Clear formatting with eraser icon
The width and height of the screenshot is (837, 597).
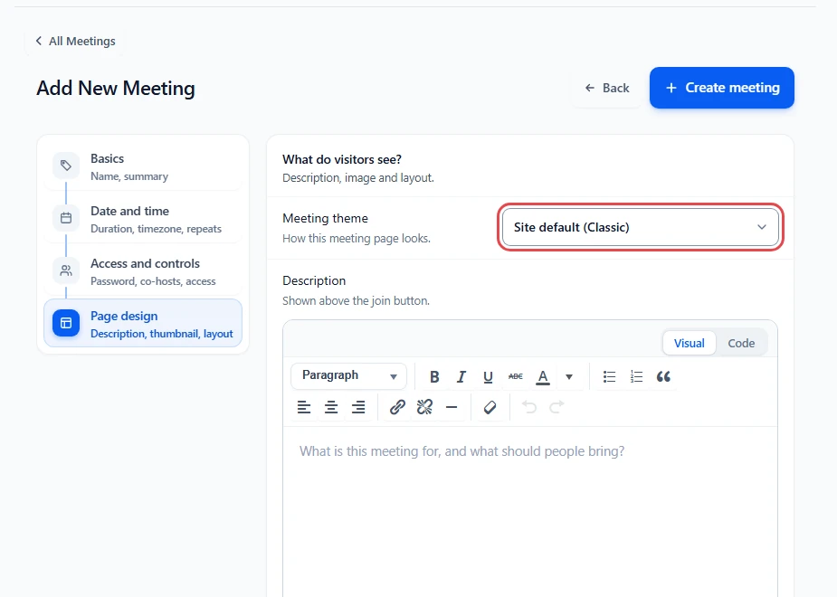coord(490,408)
